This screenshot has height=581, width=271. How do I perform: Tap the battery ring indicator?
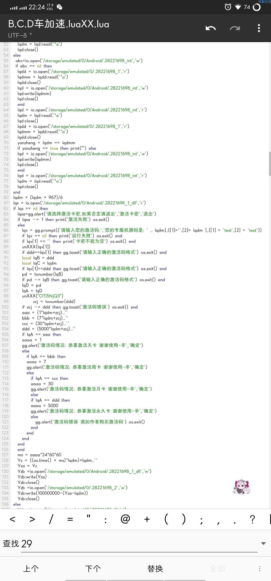tap(256, 7)
